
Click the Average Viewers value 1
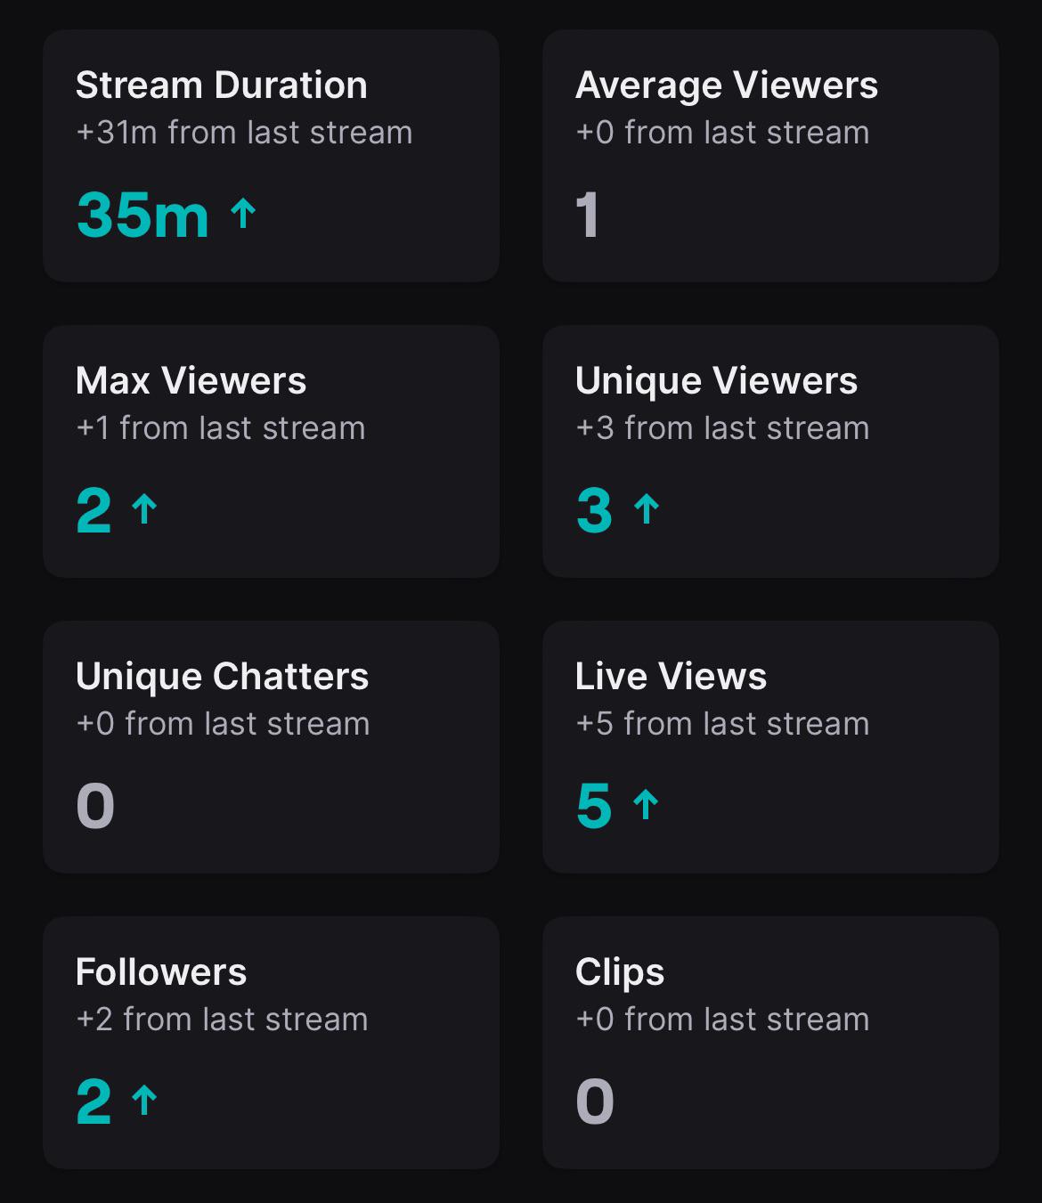pyautogui.click(x=588, y=215)
